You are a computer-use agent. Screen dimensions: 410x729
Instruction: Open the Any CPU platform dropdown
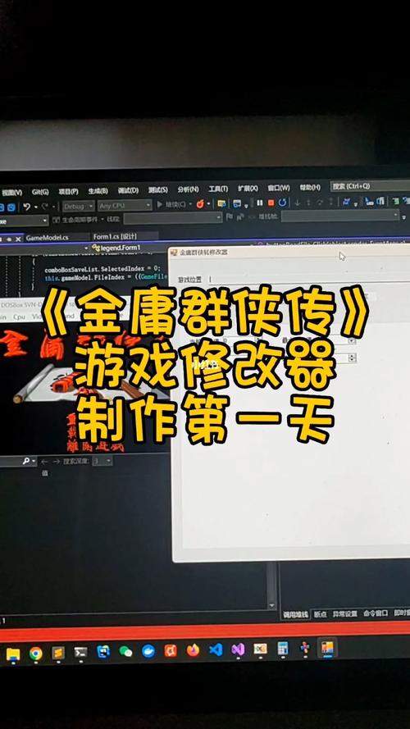tap(125, 205)
